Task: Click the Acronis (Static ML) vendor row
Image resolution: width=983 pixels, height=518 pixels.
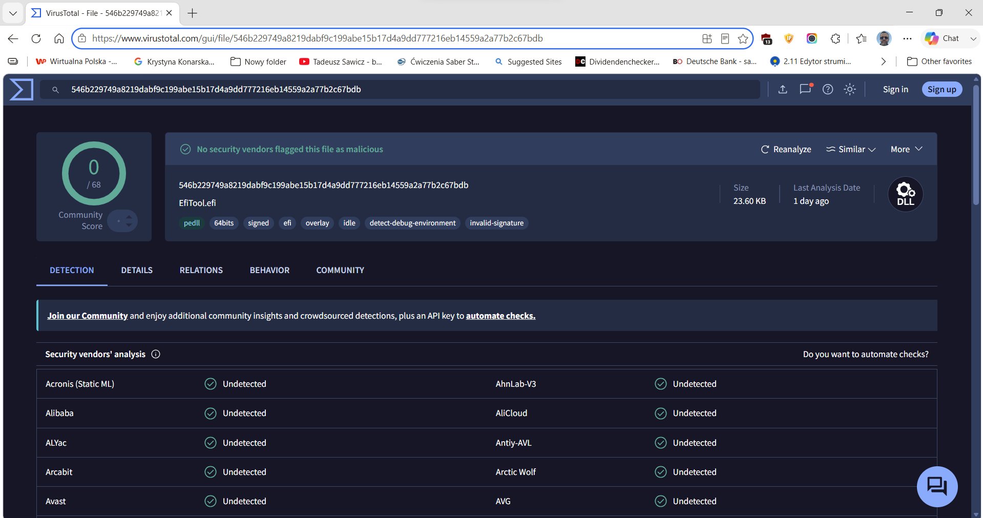Action: 261,384
